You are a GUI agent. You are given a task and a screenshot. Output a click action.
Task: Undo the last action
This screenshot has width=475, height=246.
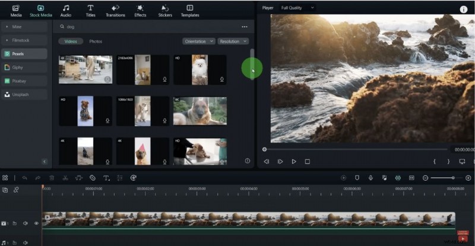(24, 178)
